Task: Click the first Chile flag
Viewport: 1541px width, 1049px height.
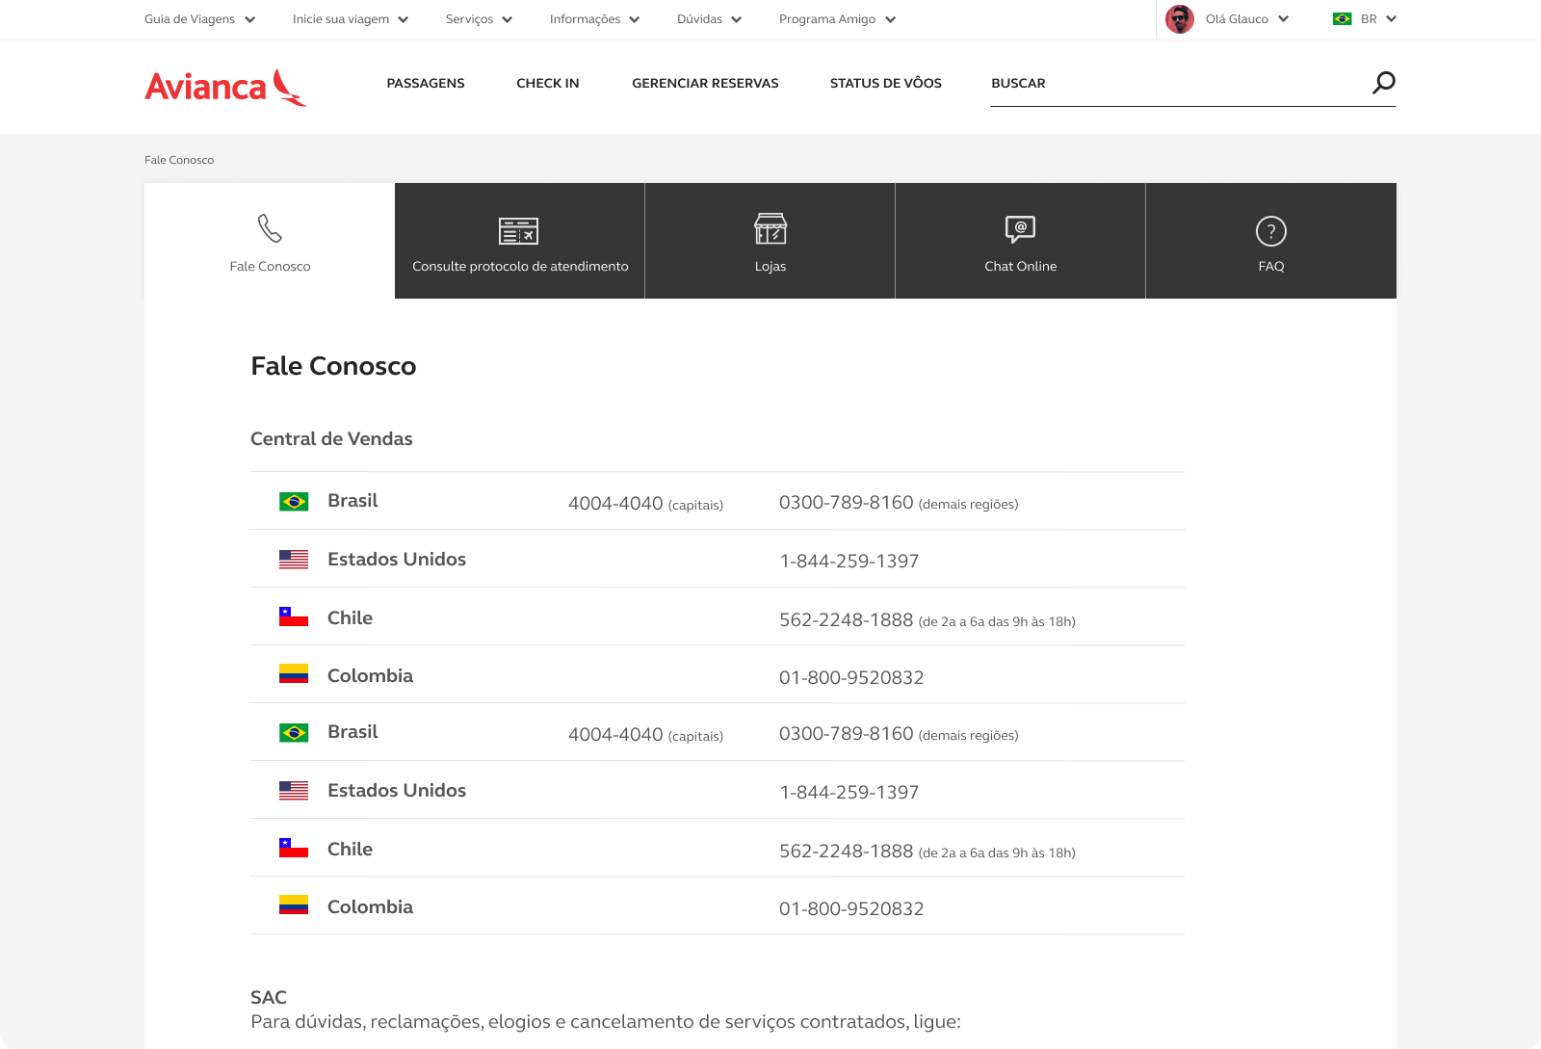Action: 294,616
